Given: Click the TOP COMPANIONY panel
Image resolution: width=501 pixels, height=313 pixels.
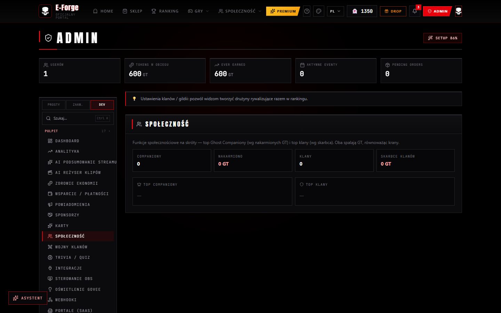Looking at the screenshot, I should click(212, 191).
